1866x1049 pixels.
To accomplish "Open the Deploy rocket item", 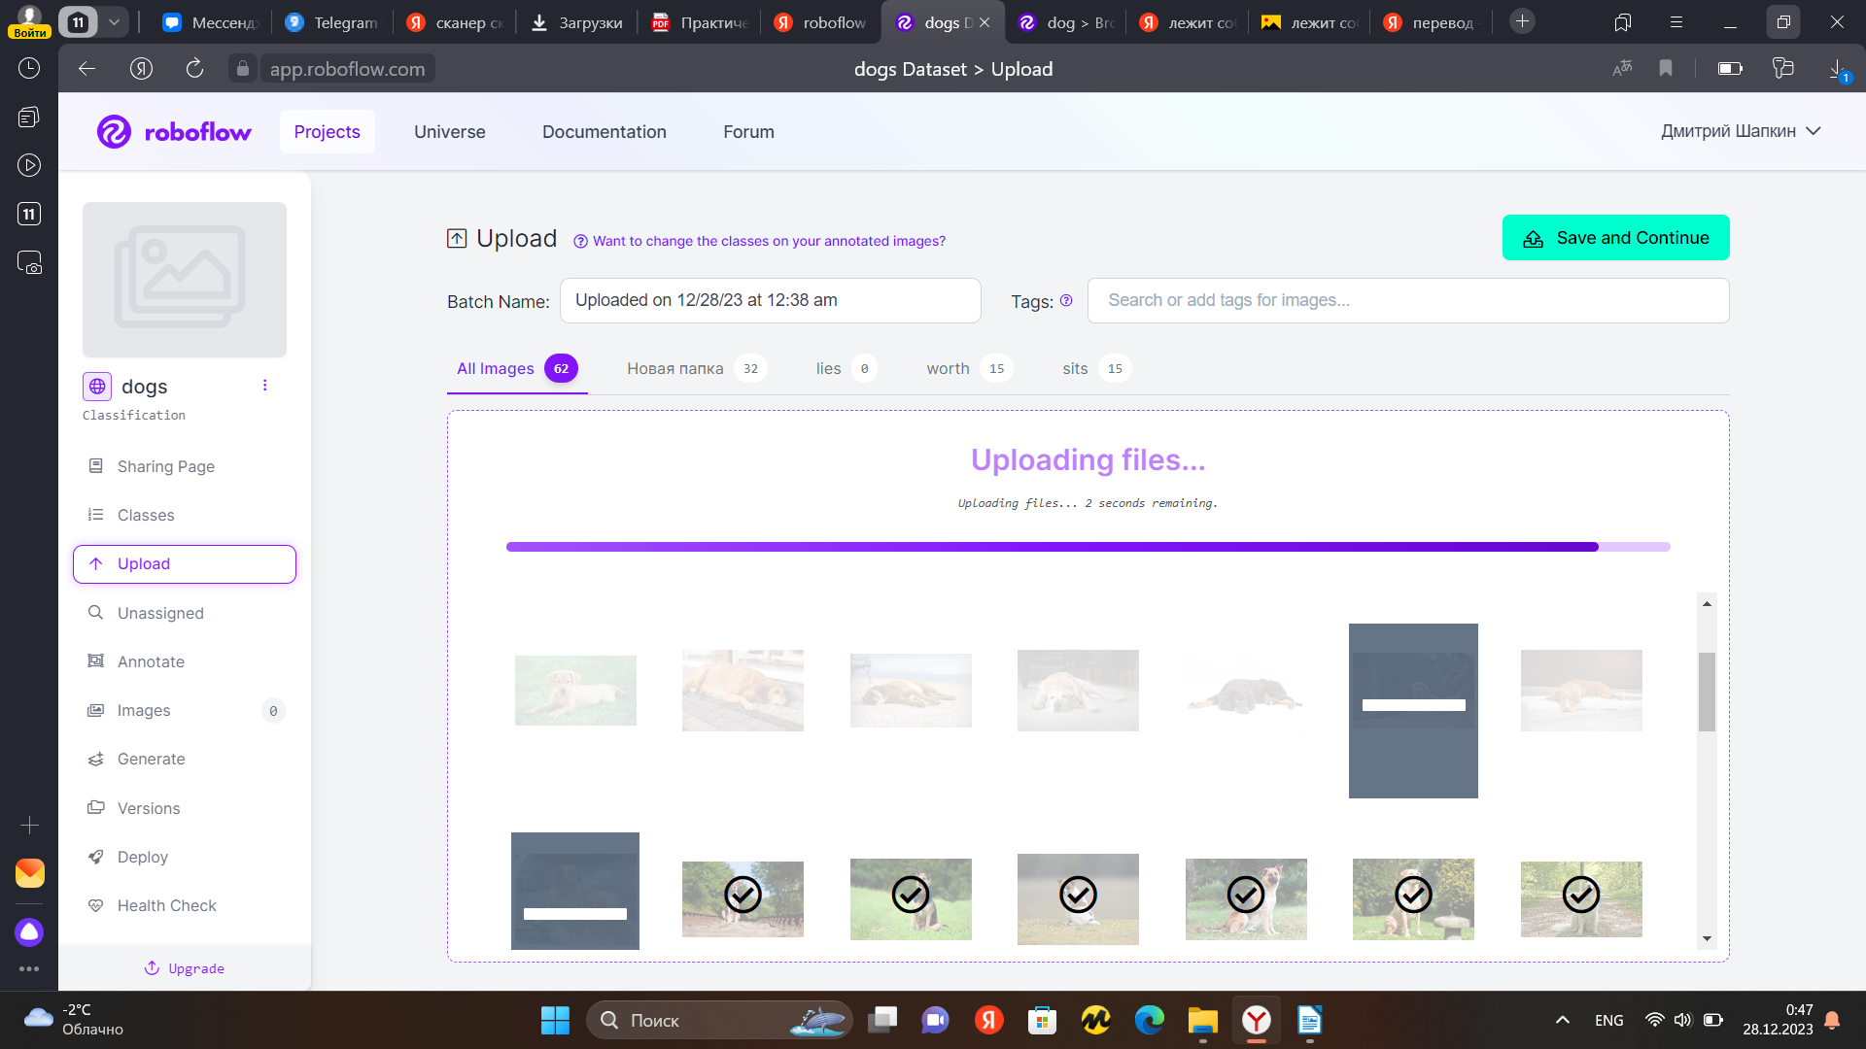I will point(142,857).
